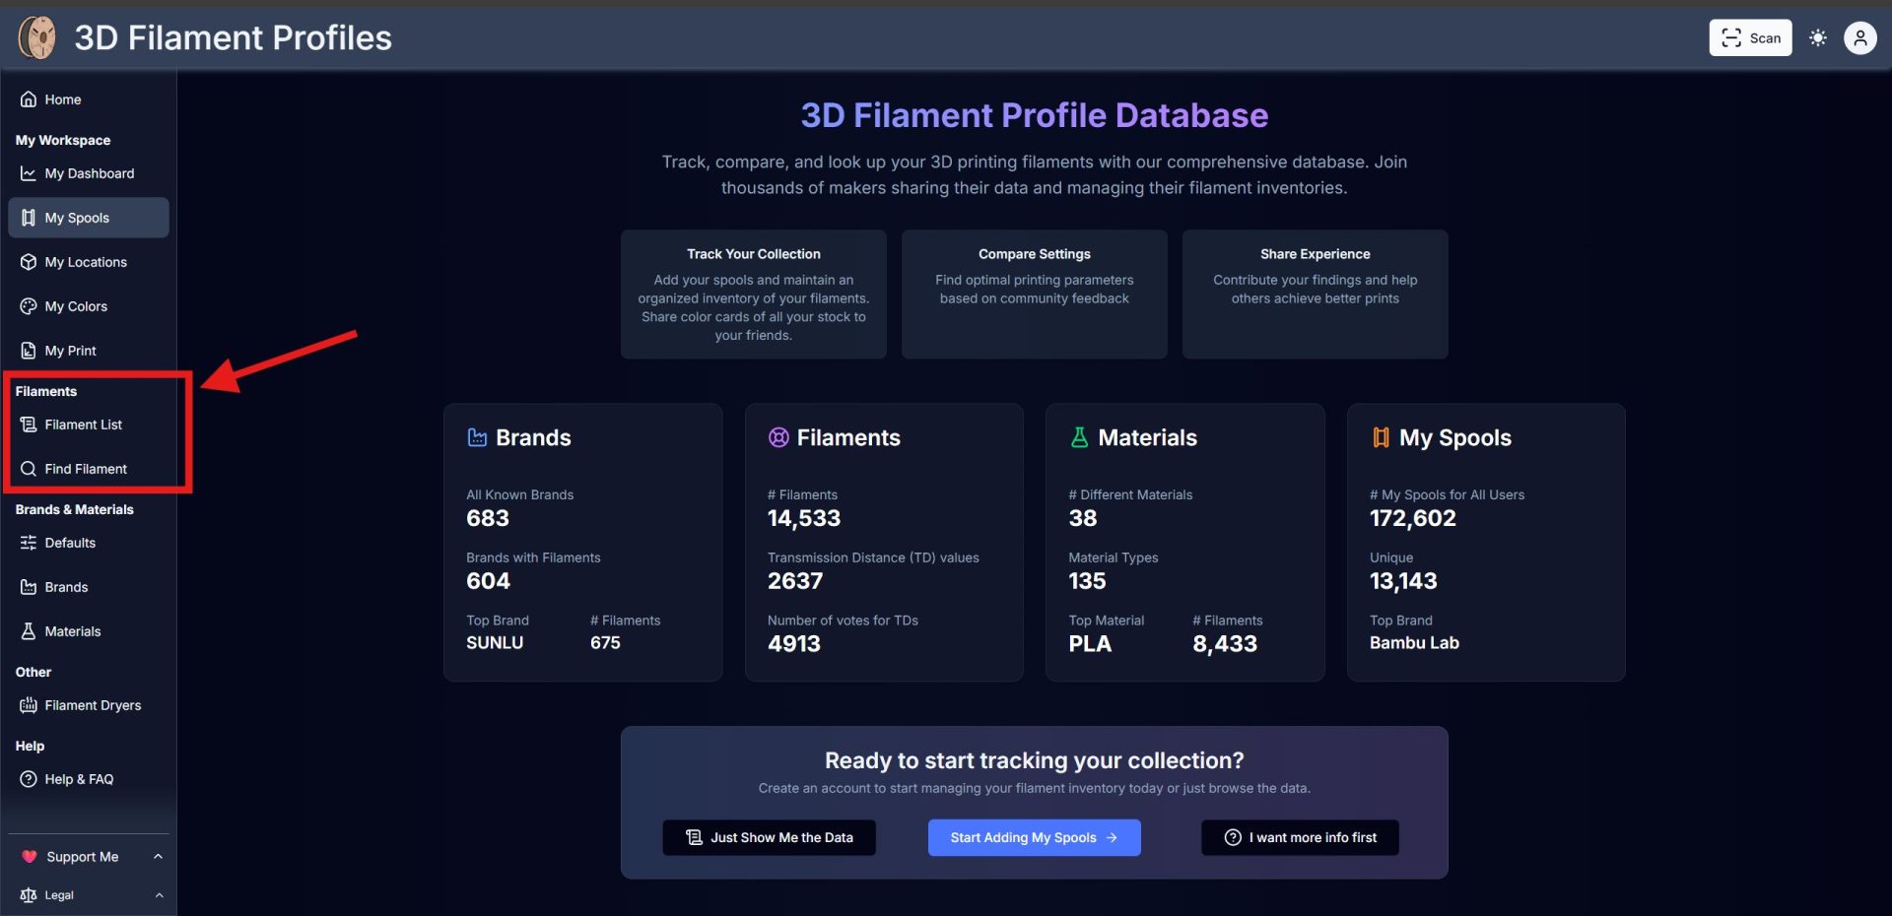Open Defaults sliders icon
The image size is (1892, 916).
click(29, 543)
